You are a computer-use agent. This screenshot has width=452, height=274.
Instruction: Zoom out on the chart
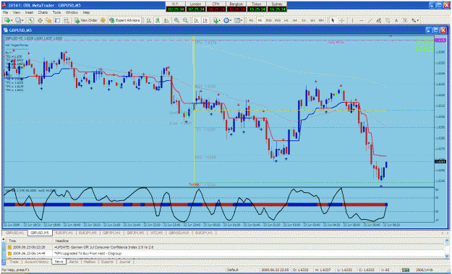pyautogui.click(x=185, y=20)
